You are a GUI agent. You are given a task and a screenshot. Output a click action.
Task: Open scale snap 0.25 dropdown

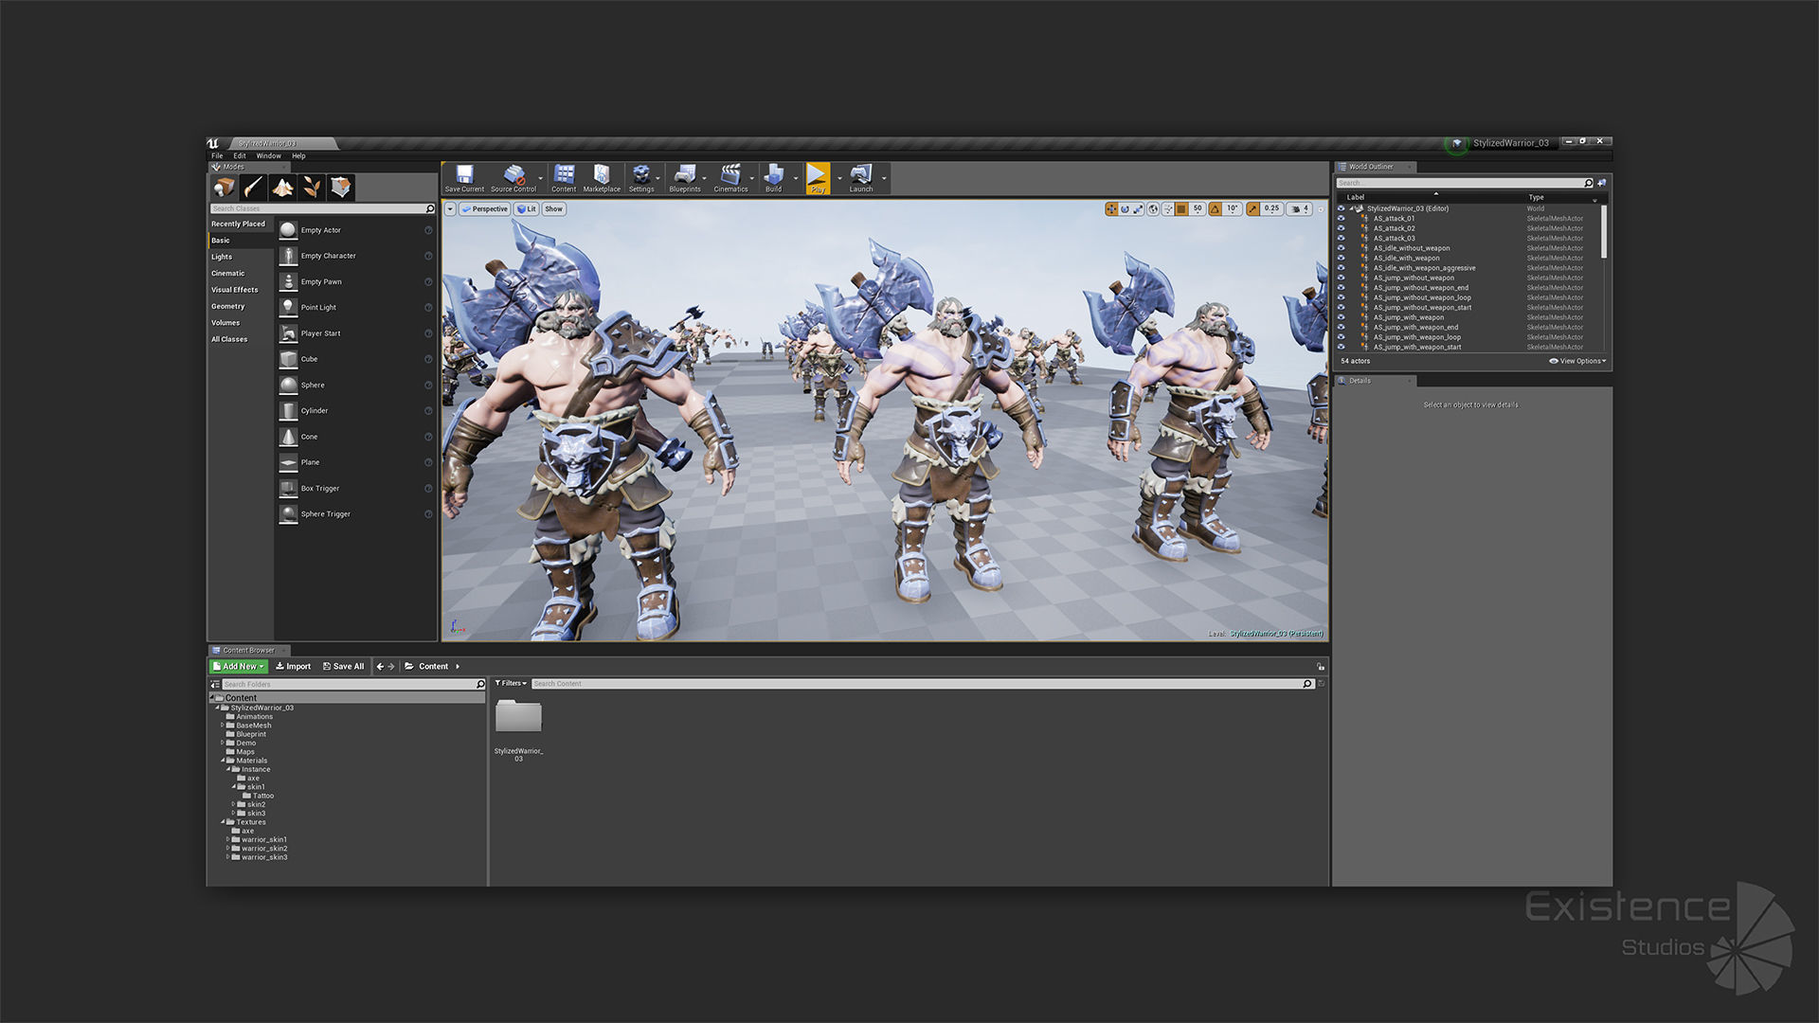(1271, 209)
